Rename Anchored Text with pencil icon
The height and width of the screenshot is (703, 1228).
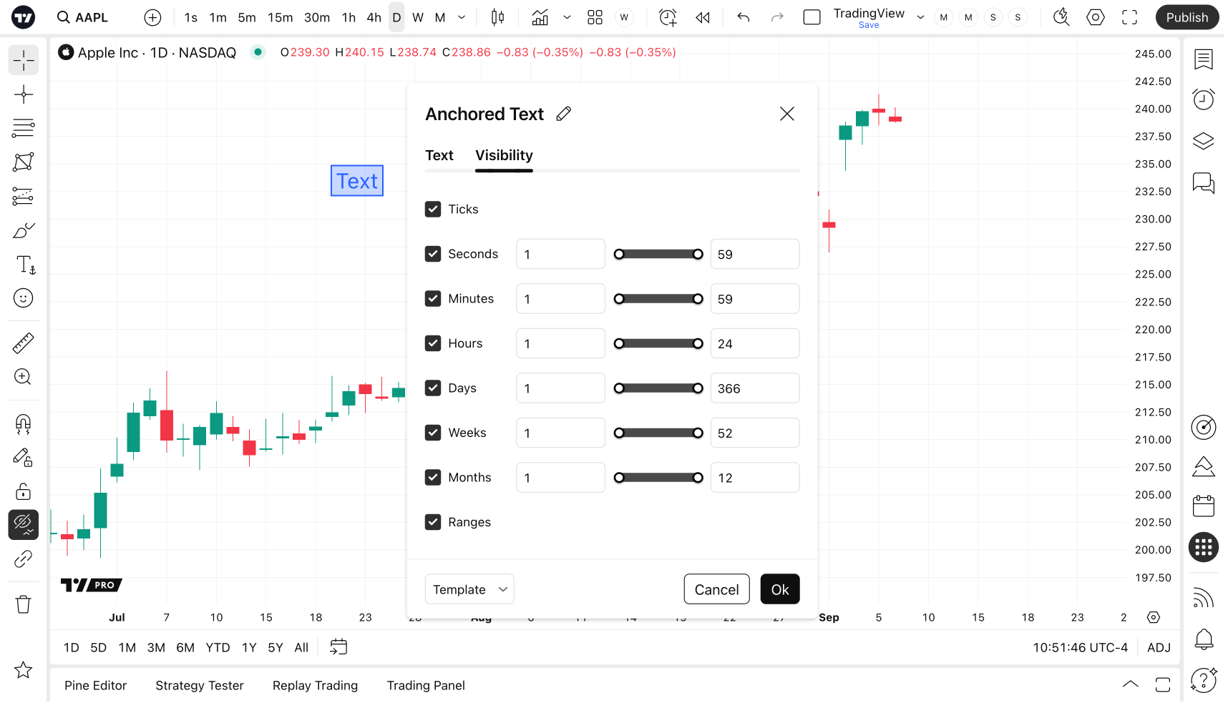(564, 114)
